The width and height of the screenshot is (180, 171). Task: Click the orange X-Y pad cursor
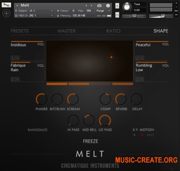coord(111,57)
